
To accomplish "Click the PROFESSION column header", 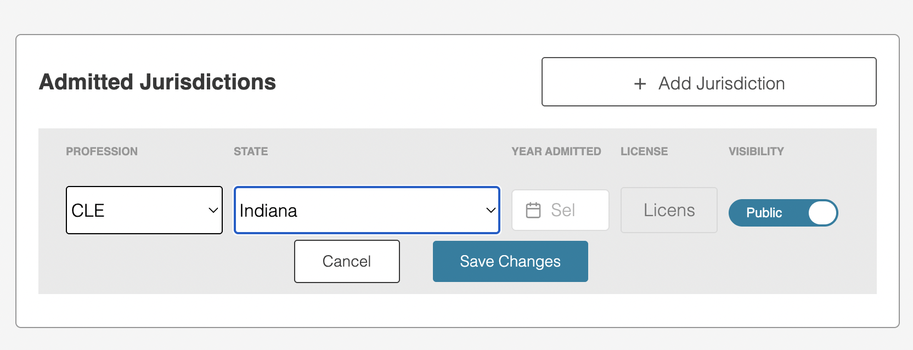I will [102, 151].
